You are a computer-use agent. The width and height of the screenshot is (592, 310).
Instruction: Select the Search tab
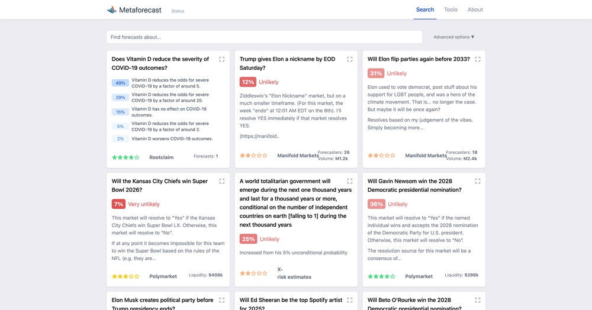tap(425, 10)
